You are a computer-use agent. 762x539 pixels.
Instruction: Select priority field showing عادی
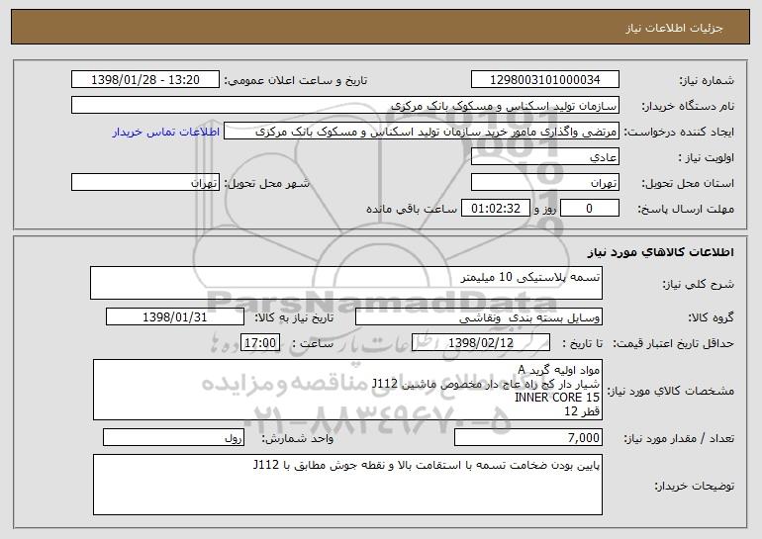tap(544, 157)
